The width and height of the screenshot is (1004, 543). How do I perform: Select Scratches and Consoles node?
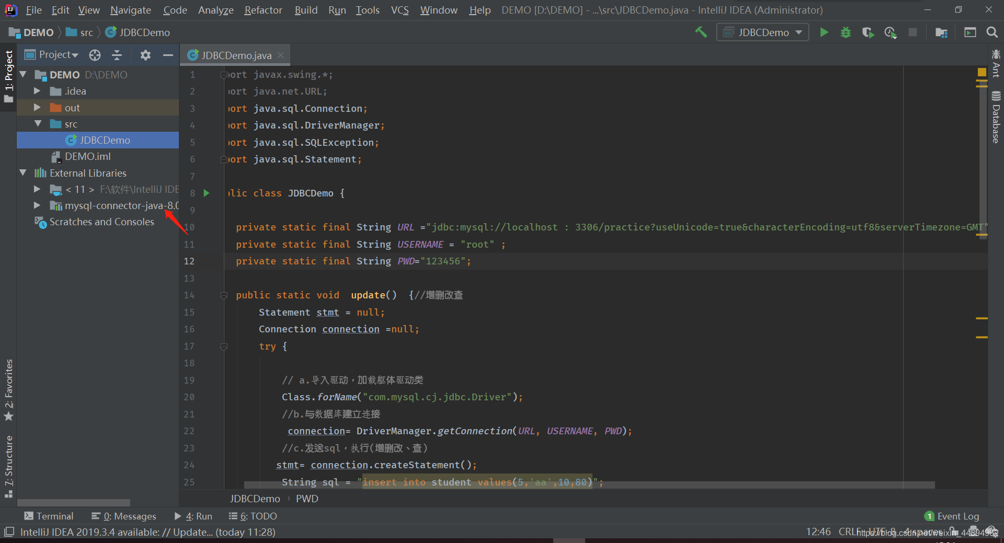[x=101, y=222]
